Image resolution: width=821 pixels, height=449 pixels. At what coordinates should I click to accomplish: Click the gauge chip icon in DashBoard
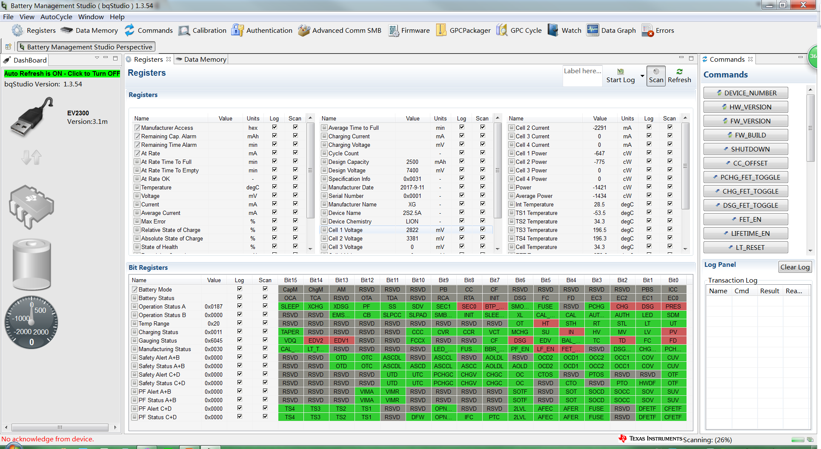click(31, 207)
